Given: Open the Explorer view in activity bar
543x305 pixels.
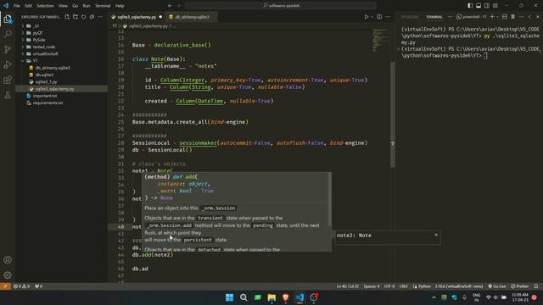Looking at the screenshot, I should click(8, 19).
